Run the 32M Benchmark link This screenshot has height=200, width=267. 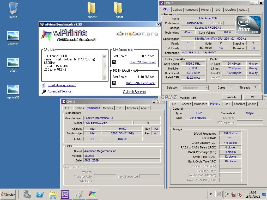click(x=143, y=62)
